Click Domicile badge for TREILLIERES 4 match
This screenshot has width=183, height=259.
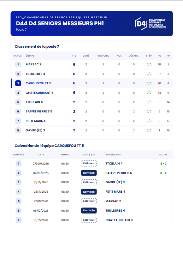(x=89, y=210)
